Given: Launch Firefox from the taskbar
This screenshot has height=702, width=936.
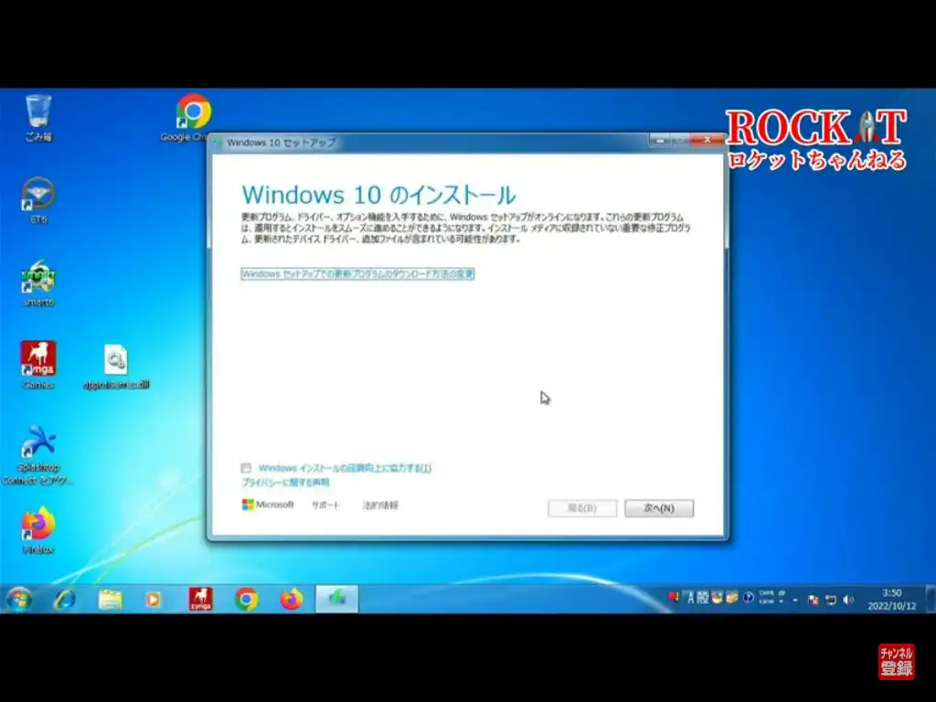Looking at the screenshot, I should click(x=292, y=599).
